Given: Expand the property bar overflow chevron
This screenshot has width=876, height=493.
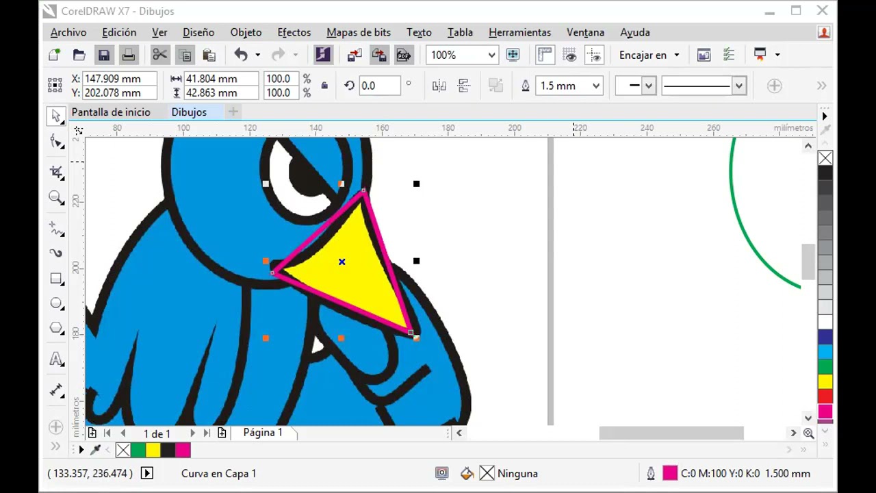Looking at the screenshot, I should point(821,86).
